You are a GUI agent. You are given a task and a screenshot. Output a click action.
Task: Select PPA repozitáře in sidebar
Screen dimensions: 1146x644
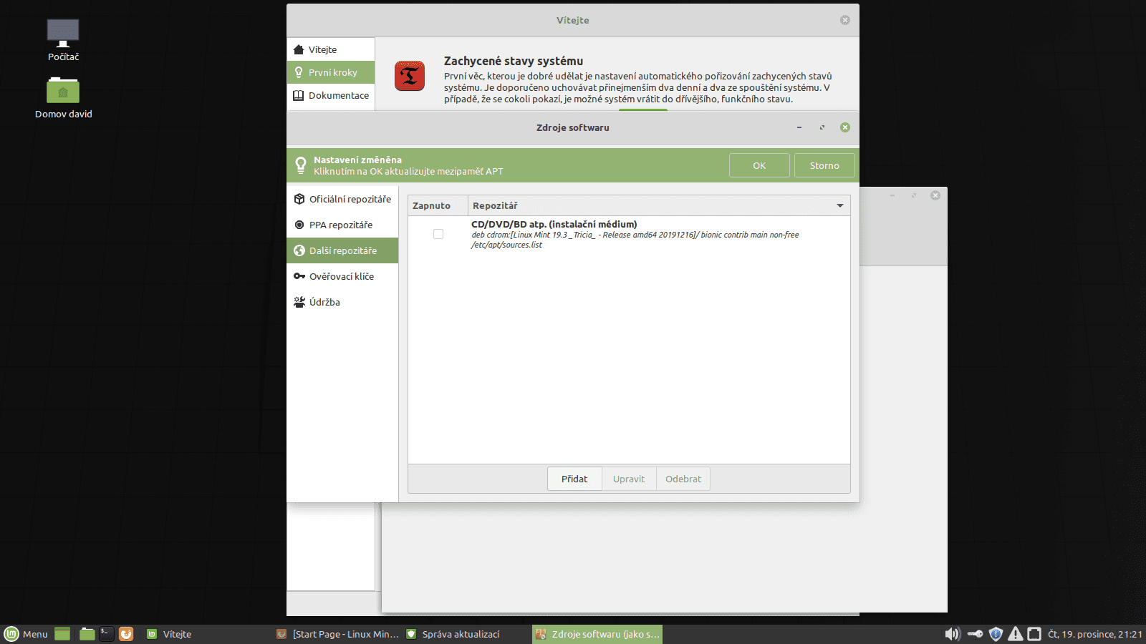[341, 225]
